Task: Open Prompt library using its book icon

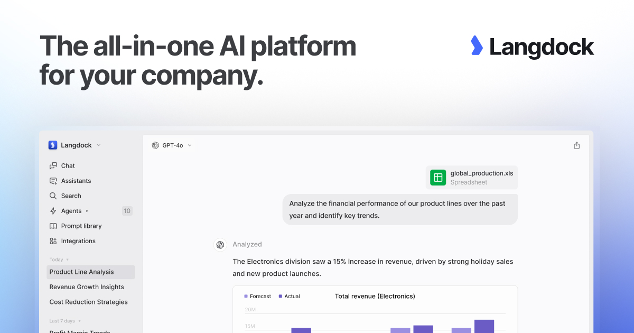Action: [53, 226]
